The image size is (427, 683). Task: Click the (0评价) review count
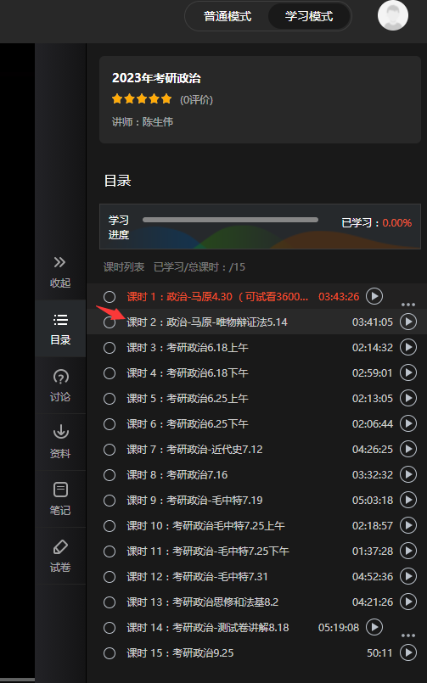coord(196,100)
